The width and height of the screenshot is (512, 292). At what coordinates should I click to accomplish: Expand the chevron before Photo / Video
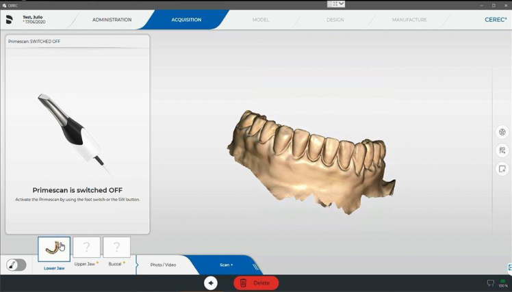click(137, 265)
